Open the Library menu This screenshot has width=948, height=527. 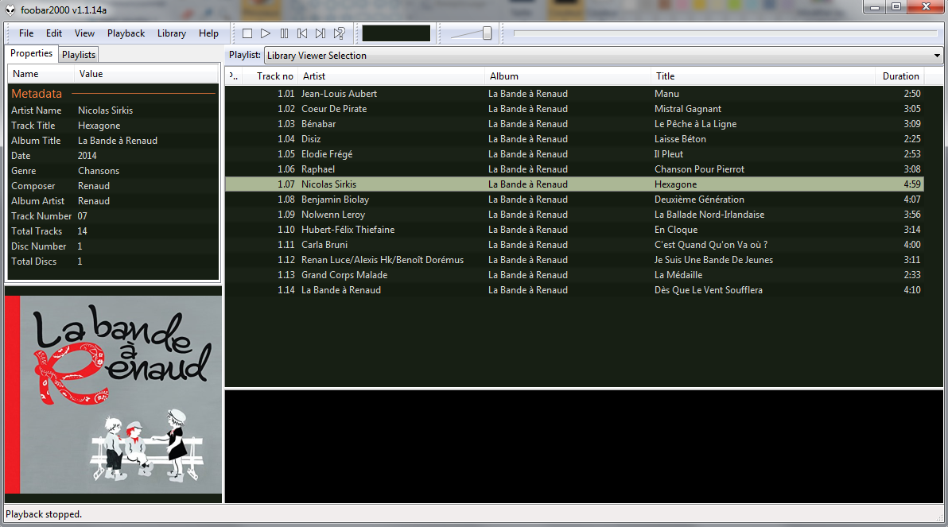(x=172, y=33)
